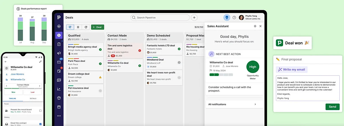Uncheck the Email the contract checkbox
Image resolution: width=344 pixels, height=126 pixels.
click(40, 124)
